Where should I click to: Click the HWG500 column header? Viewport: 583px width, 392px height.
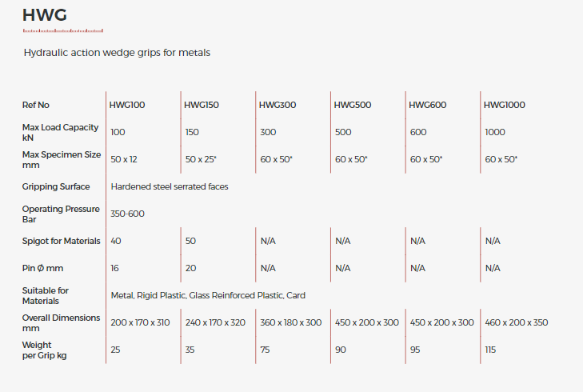[353, 105]
